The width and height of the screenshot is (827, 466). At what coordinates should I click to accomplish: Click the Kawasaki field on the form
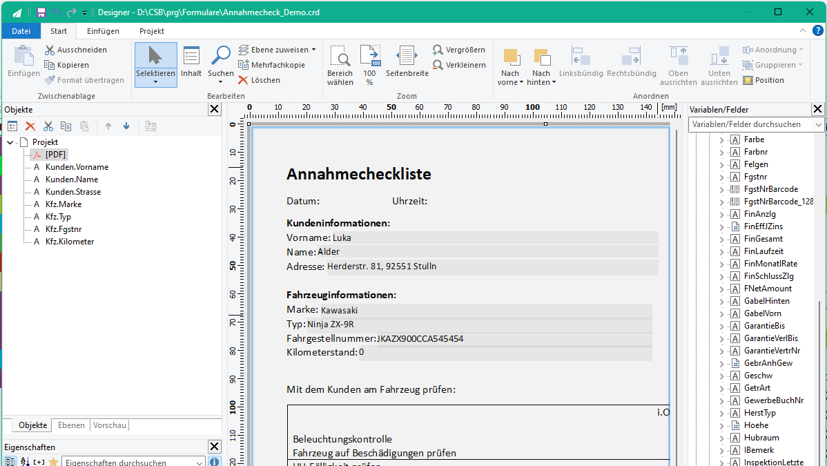485,310
